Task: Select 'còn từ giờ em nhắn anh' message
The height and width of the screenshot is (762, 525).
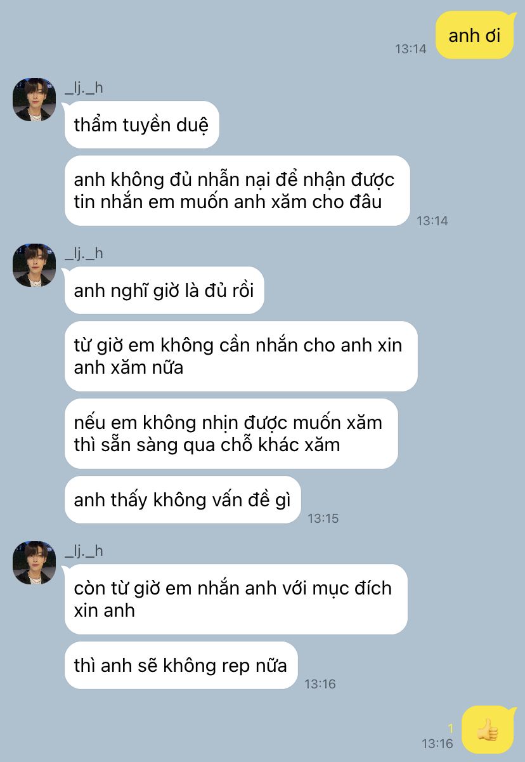Action: tap(236, 599)
